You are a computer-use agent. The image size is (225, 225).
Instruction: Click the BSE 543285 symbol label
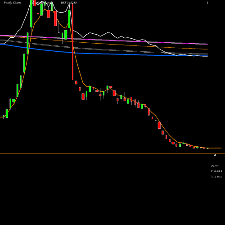tap(69, 3)
